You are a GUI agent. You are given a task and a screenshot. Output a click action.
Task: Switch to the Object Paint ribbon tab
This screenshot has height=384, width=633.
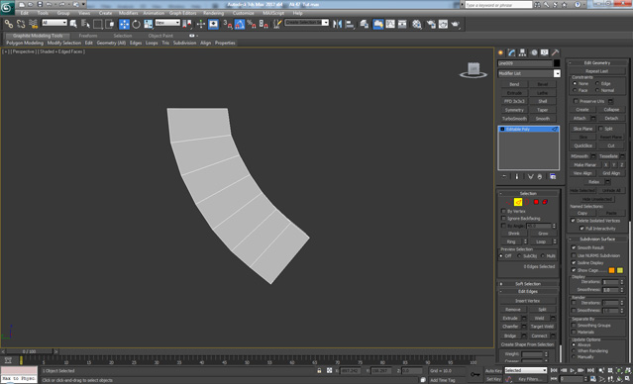click(x=160, y=36)
